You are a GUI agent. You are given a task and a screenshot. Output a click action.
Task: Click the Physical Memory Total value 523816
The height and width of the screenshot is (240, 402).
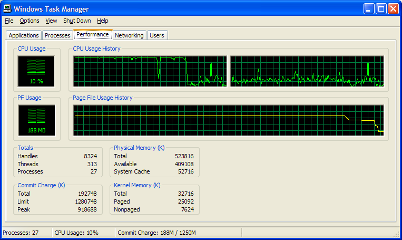(184, 156)
